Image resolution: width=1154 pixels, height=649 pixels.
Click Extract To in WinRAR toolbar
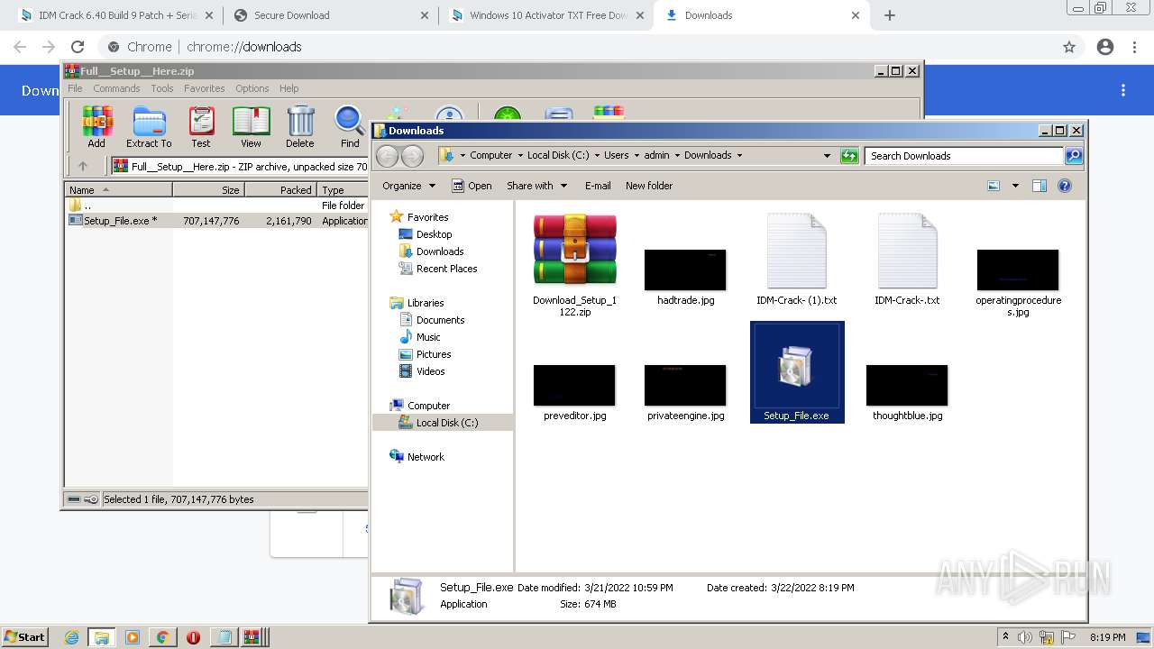pyautogui.click(x=149, y=127)
